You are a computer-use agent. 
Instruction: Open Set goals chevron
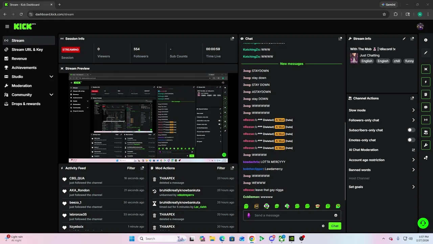pyautogui.click(x=413, y=187)
